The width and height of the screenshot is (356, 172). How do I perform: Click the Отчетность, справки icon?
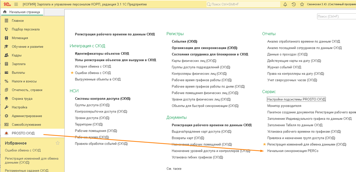click(x=6, y=90)
